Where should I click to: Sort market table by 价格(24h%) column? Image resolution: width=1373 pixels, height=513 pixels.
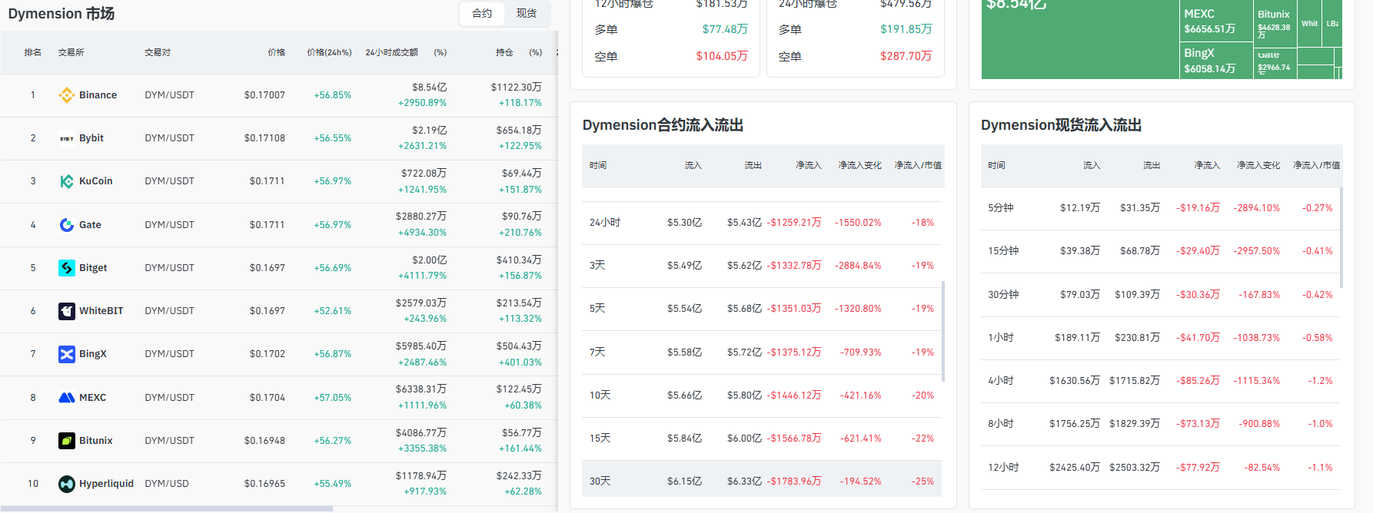(329, 52)
